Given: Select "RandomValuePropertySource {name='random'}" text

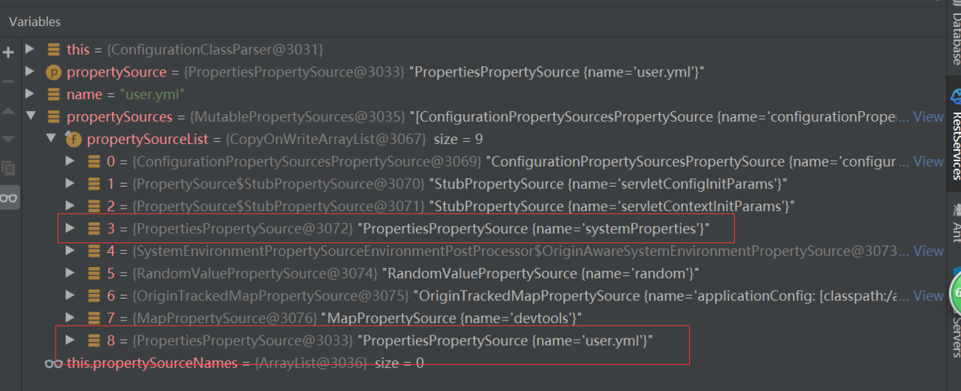Looking at the screenshot, I should (541, 274).
